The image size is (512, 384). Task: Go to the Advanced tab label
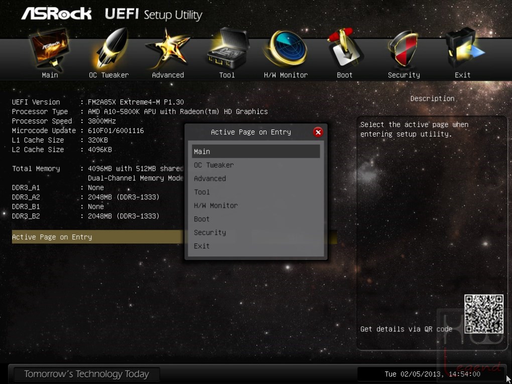(168, 75)
